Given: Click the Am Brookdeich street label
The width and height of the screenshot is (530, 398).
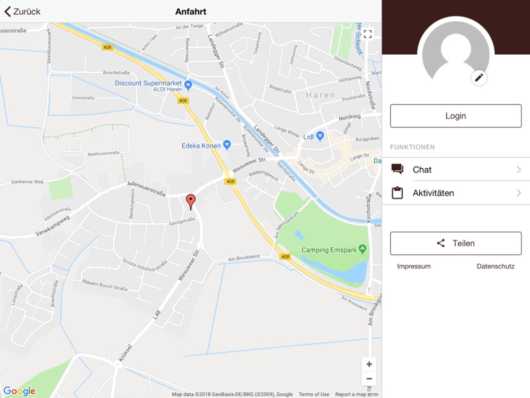Looking at the screenshot, I should [x=244, y=257].
